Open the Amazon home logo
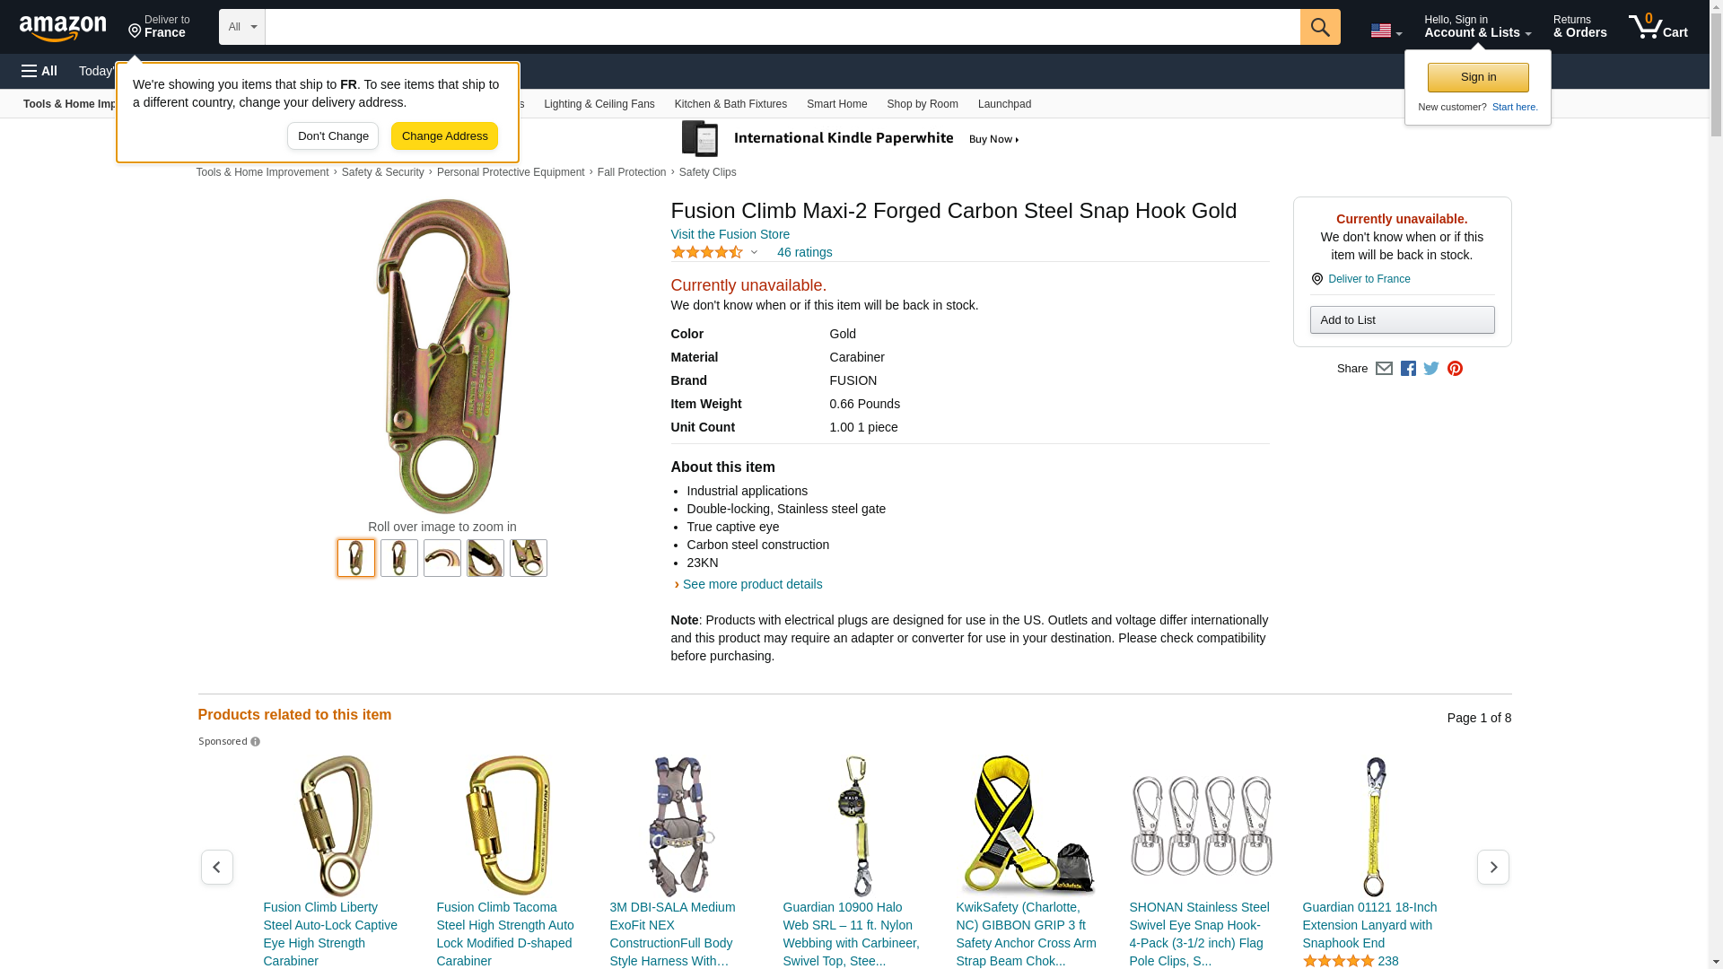Viewport: 1723px width, 969px height. [63, 28]
